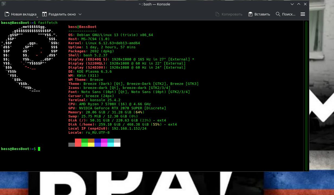Expand the Разделить окно dropdown chevron
The image size is (334, 195).
pos(80,14)
